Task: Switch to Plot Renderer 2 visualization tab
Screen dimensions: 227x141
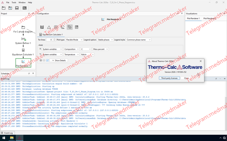Action: pos(210,18)
